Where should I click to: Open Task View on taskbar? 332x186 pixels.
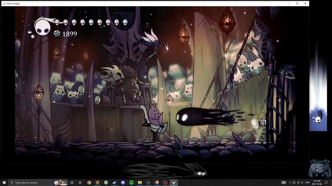pyautogui.click(x=80, y=182)
